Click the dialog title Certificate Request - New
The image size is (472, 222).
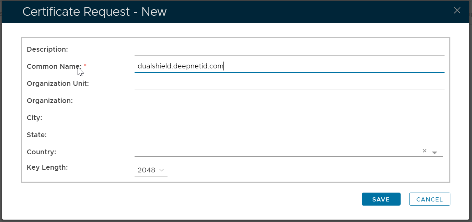point(94,12)
